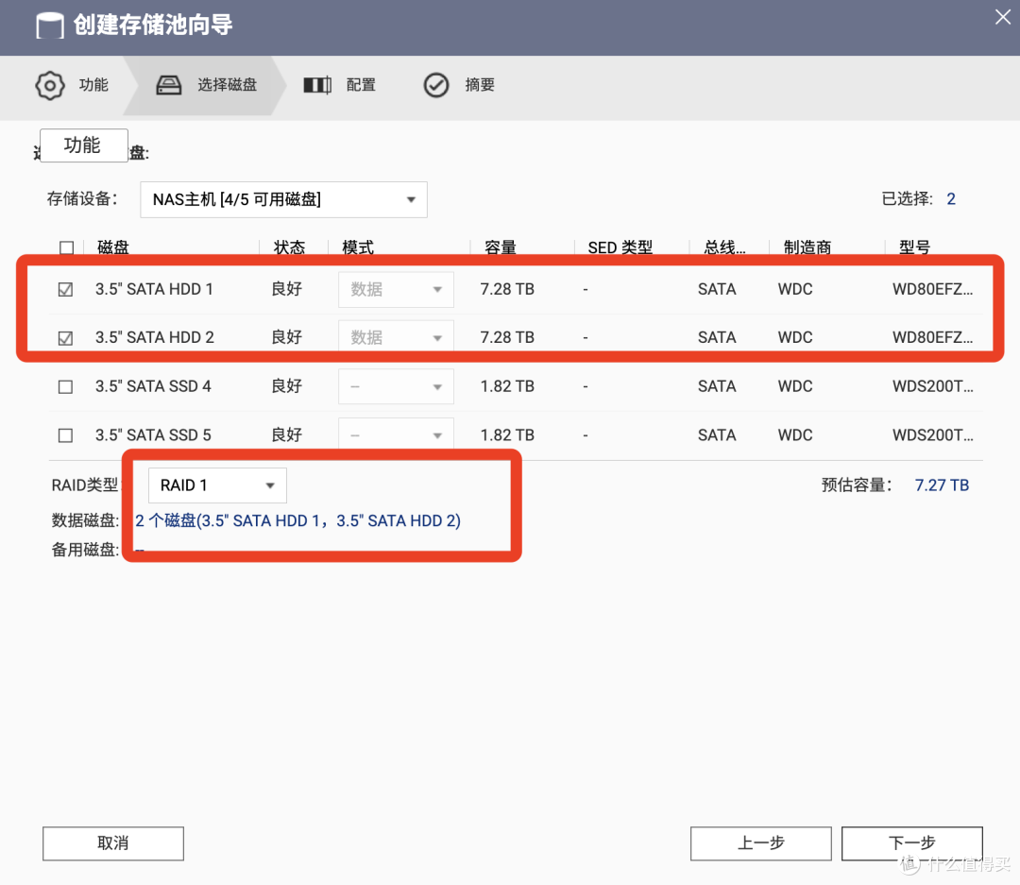
Task: Open mode dropdown for SATA HDD 2
Action: pyautogui.click(x=396, y=338)
